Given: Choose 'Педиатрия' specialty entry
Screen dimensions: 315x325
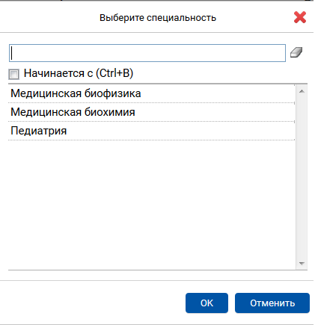Looking at the screenshot, I should (151, 131).
